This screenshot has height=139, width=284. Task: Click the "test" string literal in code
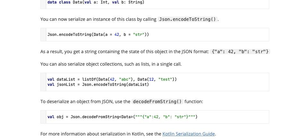165,79
